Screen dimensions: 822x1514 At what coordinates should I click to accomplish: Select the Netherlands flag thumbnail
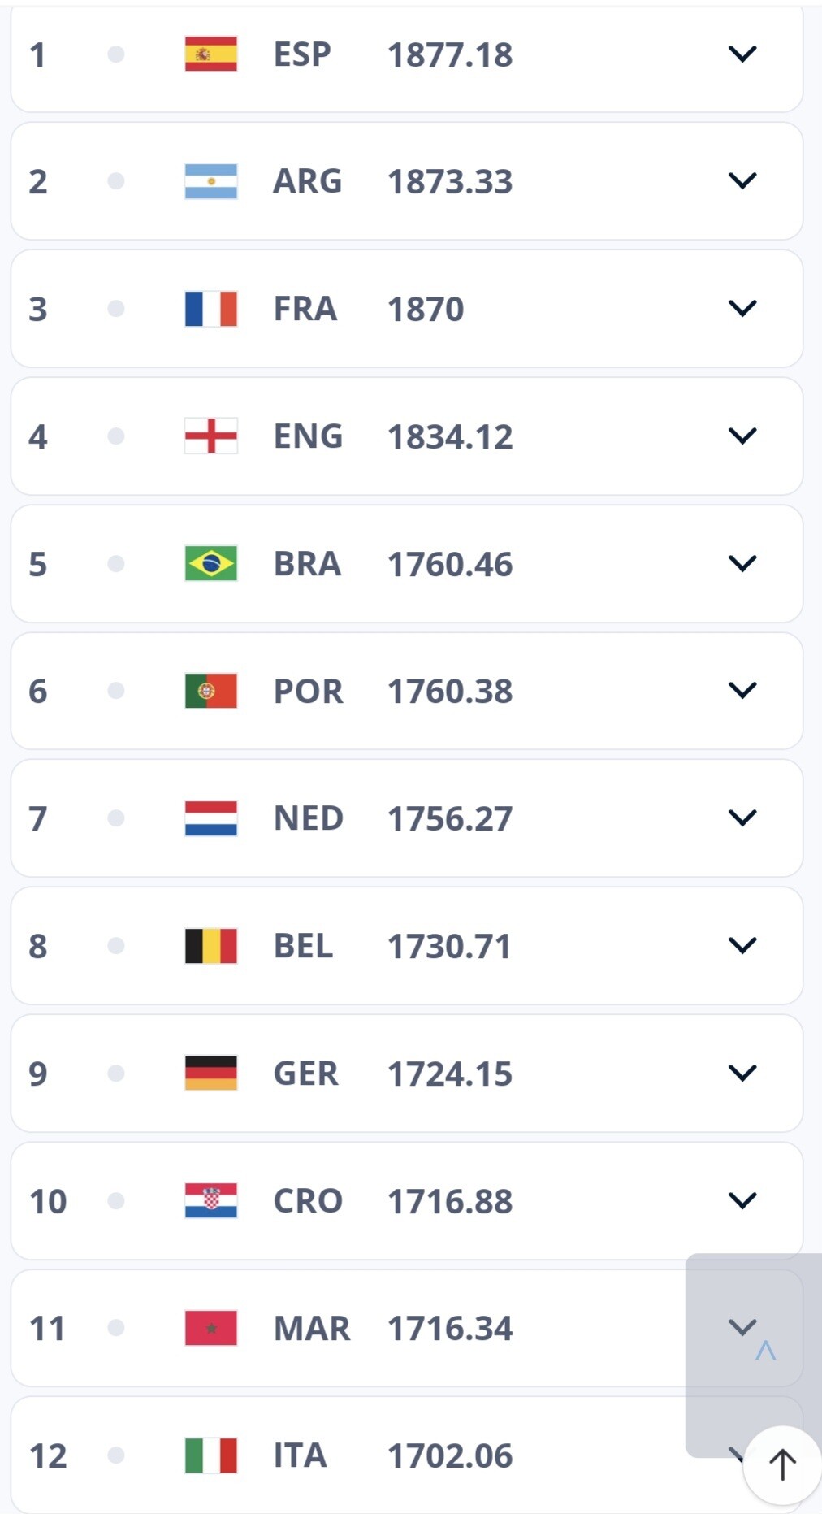[x=210, y=818]
